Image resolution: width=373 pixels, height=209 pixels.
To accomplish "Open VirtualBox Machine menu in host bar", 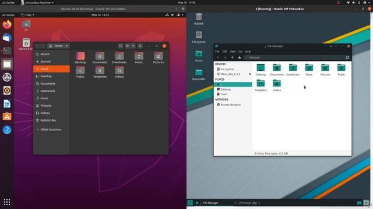I will pos(37,2).
